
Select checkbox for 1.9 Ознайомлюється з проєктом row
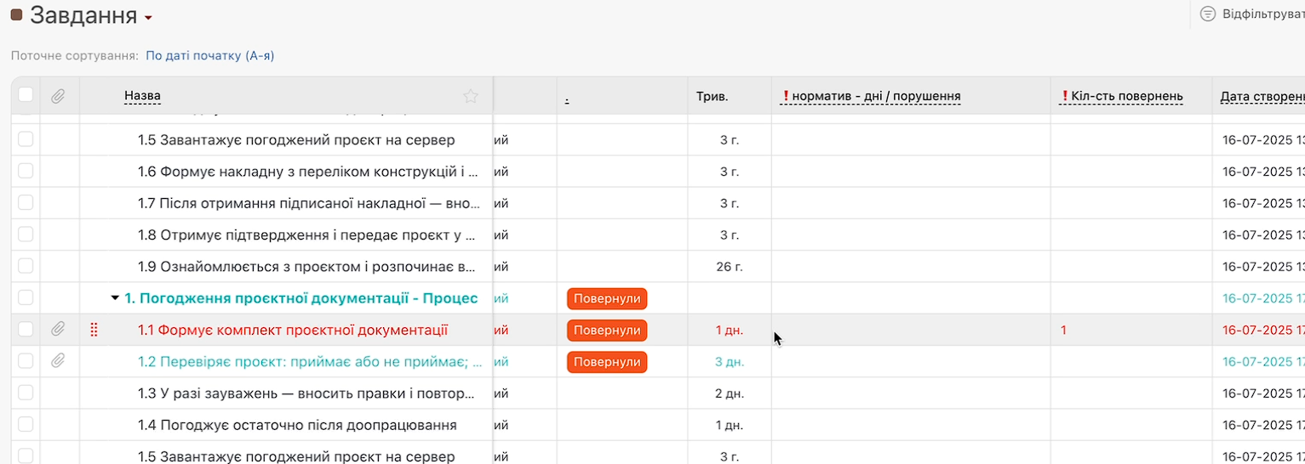26,266
